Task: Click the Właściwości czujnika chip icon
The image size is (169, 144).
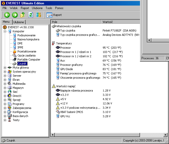Action: click(x=54, y=26)
